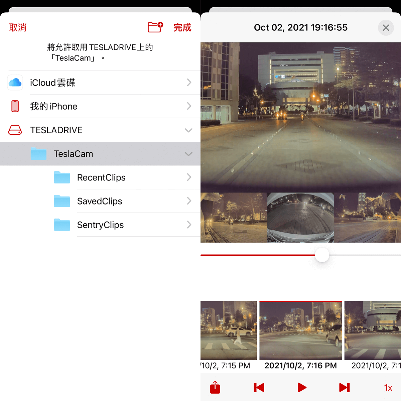Open 我的 iPhone location

coord(100,106)
